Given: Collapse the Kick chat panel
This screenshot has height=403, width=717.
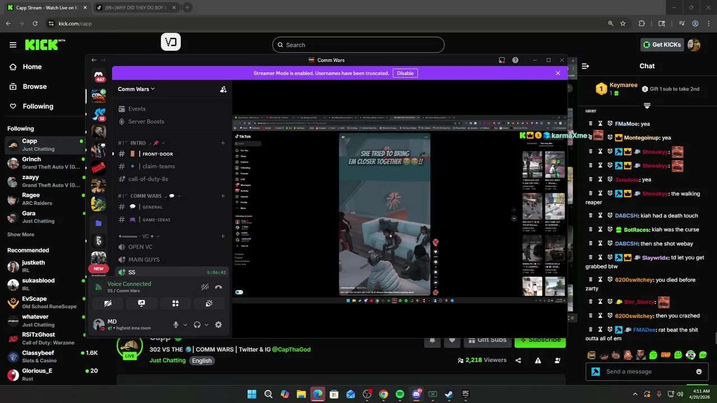Looking at the screenshot, I should (585, 66).
